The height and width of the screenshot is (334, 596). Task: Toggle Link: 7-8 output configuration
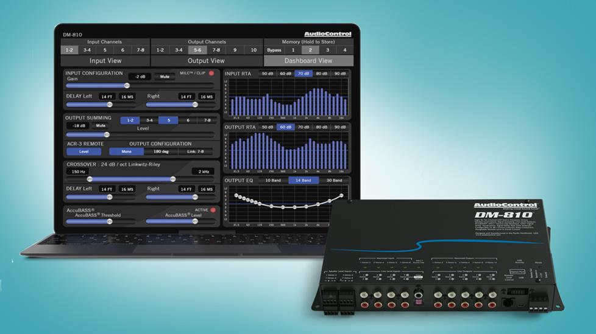[196, 151]
